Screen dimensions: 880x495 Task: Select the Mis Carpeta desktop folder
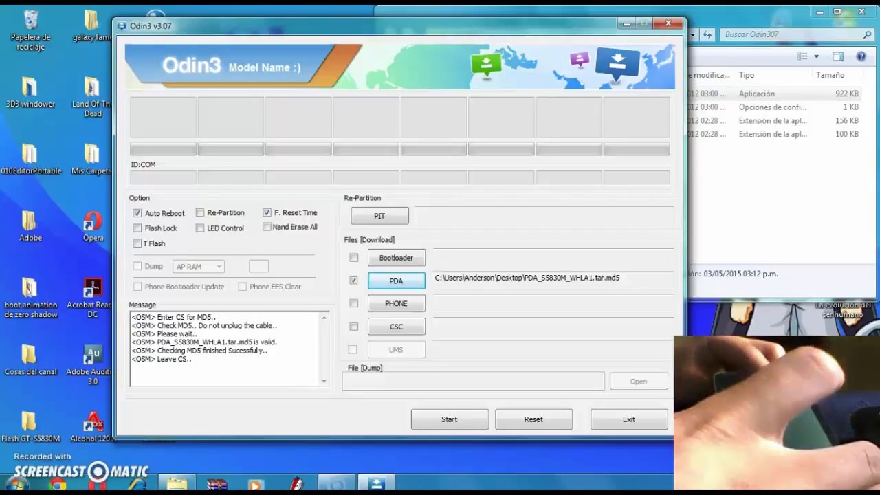92,159
